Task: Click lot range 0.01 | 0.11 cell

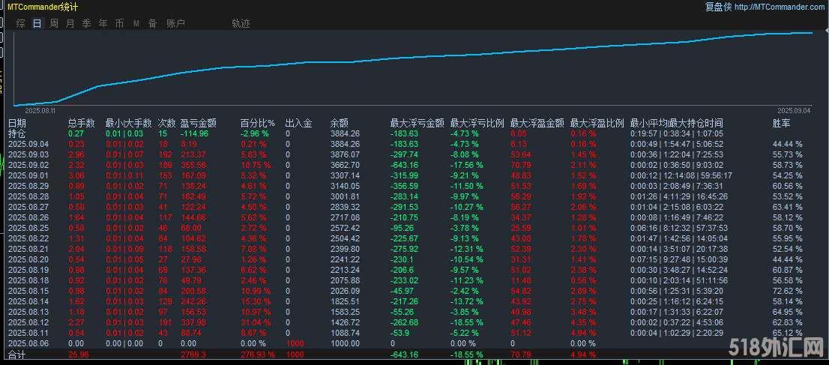Action: [124, 175]
